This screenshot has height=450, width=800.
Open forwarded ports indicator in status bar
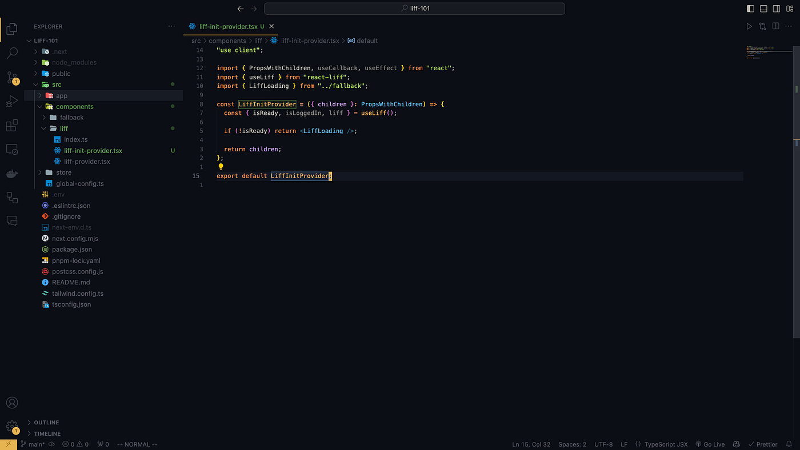coord(103,444)
